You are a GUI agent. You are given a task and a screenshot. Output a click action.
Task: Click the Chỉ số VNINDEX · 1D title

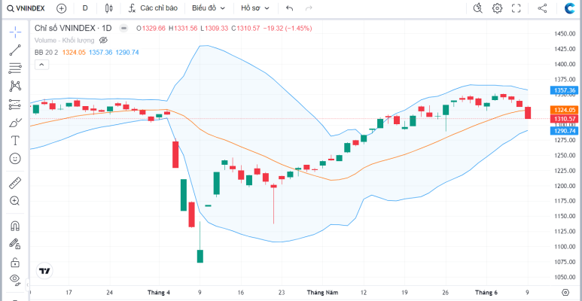click(73, 28)
